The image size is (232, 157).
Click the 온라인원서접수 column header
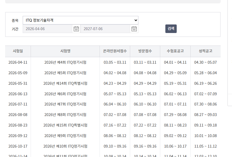tap(115, 51)
